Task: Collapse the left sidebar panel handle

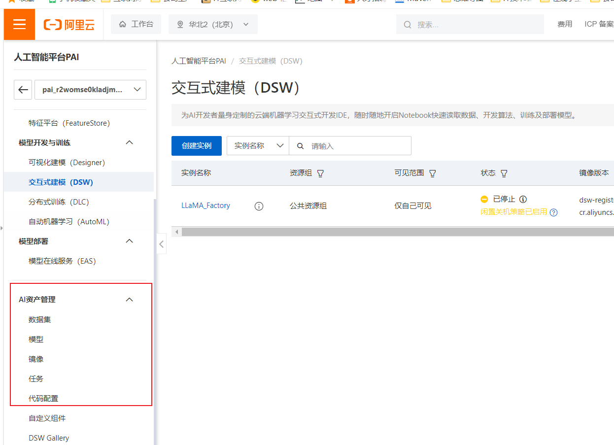Action: coord(161,244)
